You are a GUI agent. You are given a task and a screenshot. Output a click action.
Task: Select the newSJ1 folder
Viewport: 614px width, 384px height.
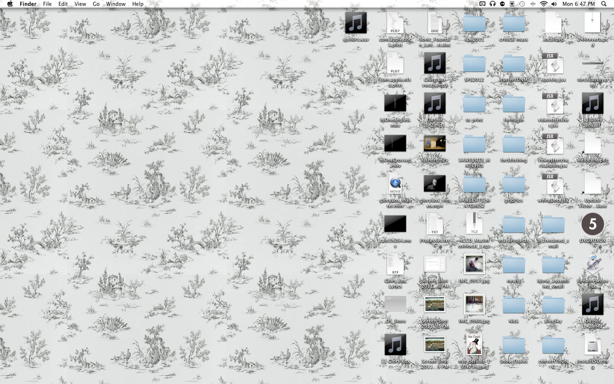click(x=514, y=265)
